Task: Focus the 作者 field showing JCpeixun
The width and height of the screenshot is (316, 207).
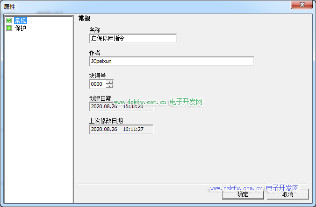Action: (x=171, y=61)
